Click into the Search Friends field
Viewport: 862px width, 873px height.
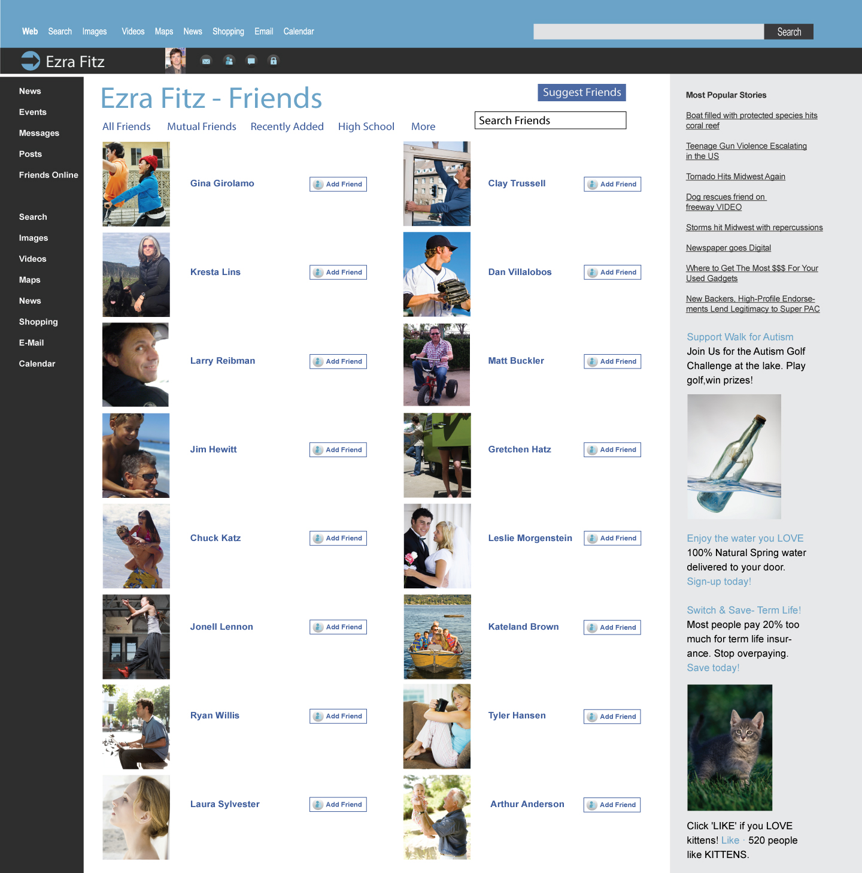pyautogui.click(x=551, y=120)
